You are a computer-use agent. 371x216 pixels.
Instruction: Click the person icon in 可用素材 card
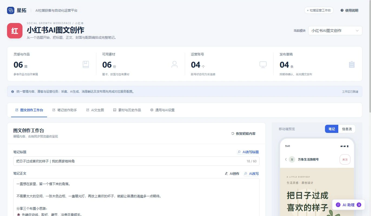[x=175, y=64]
